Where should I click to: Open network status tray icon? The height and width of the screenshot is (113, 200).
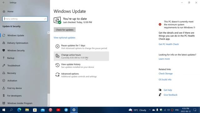coord(165,110)
